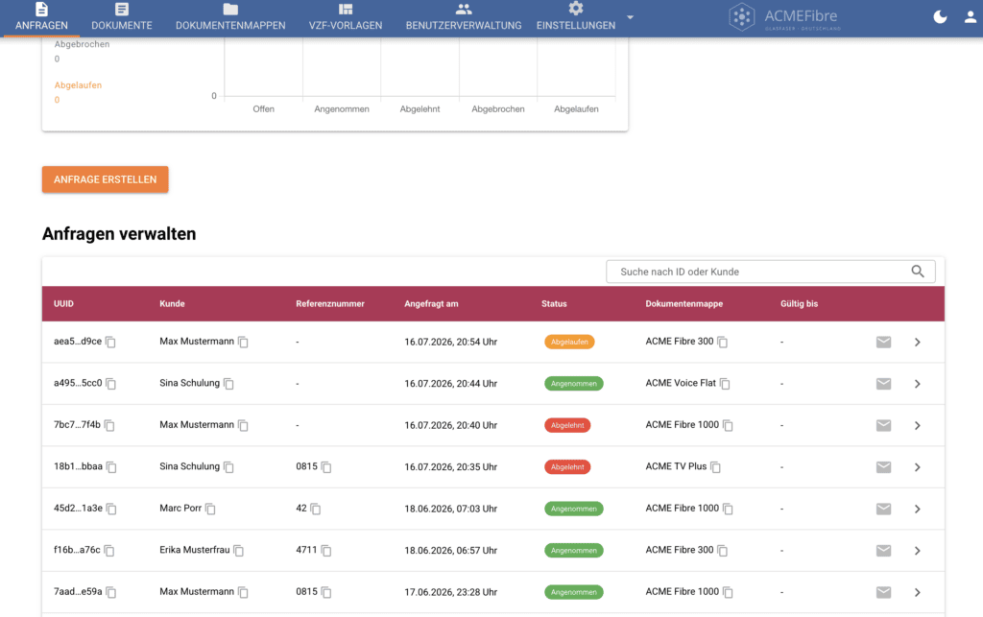Expand request row 18b1...bbaa chevron

pyautogui.click(x=917, y=467)
